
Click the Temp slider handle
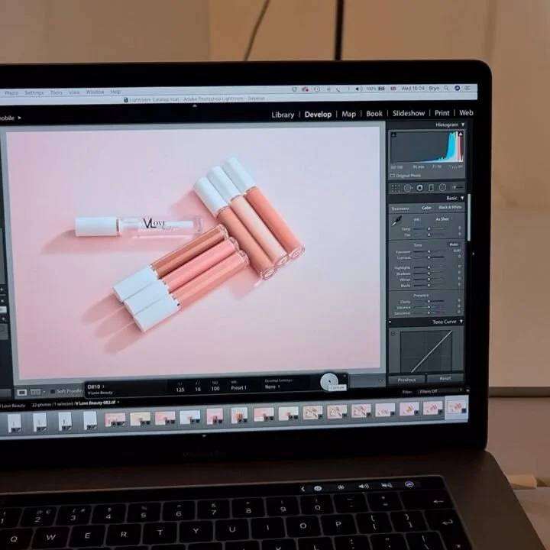click(x=429, y=228)
